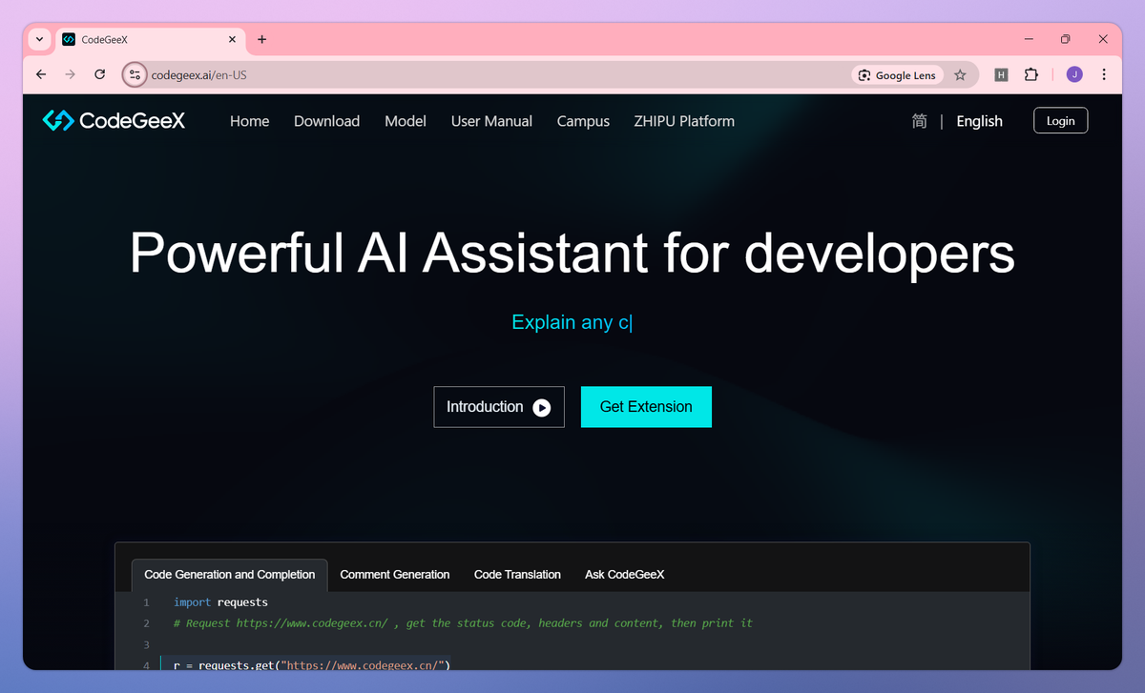The height and width of the screenshot is (693, 1145).
Task: Click play icon in Introduction button
Action: pos(542,408)
